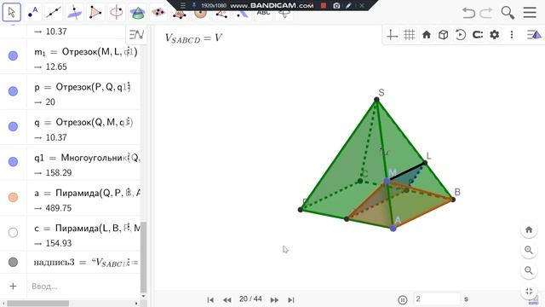Open the views pyramid icon at the top right
The height and width of the screenshot is (307, 545).
534,35
